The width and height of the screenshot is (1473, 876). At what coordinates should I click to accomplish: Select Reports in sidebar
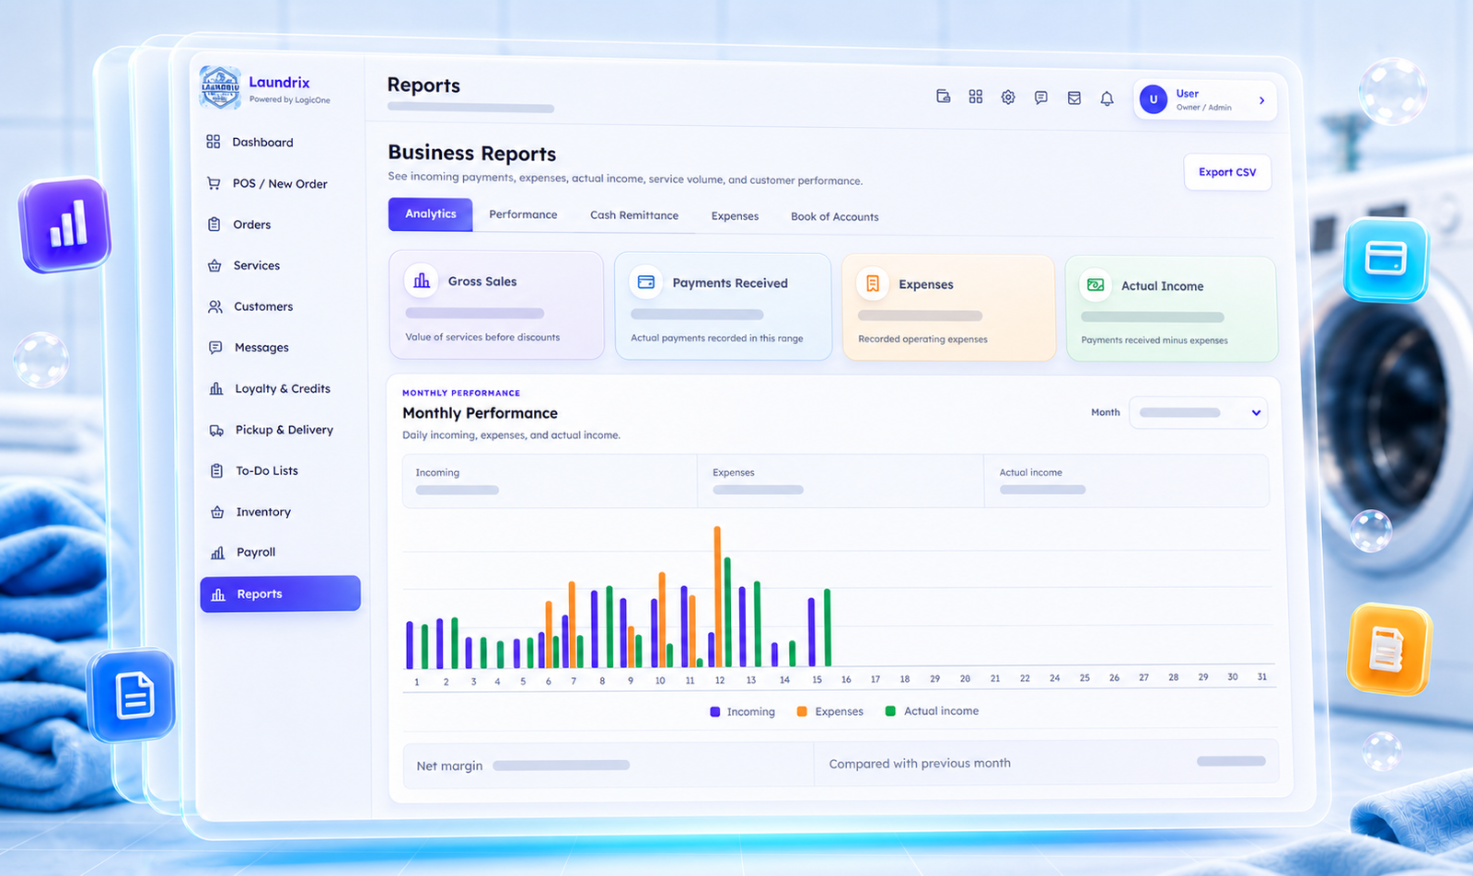280,594
